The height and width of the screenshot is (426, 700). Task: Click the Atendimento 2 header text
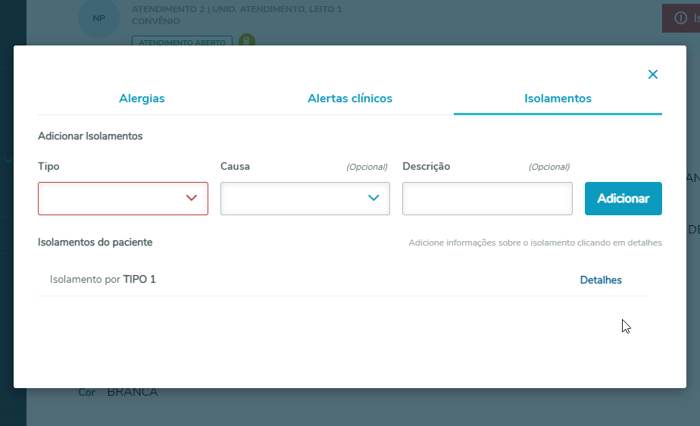(236, 10)
